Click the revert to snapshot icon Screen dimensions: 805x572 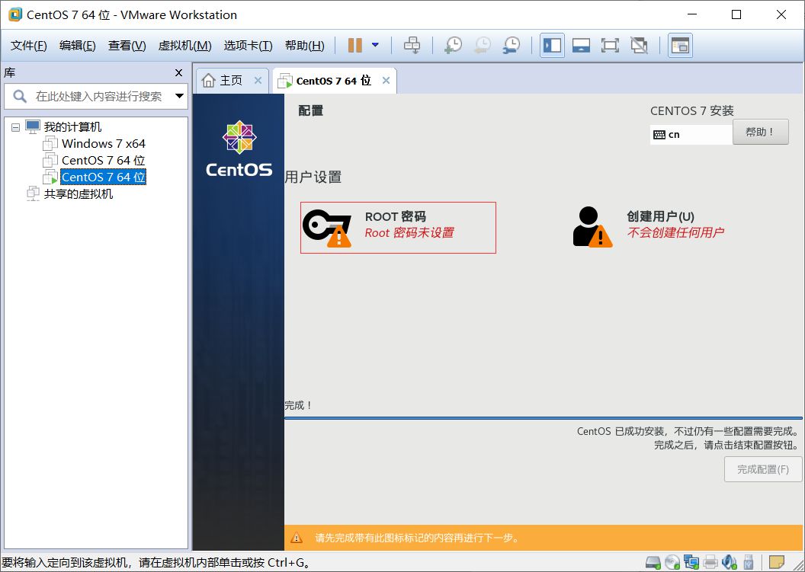482,45
